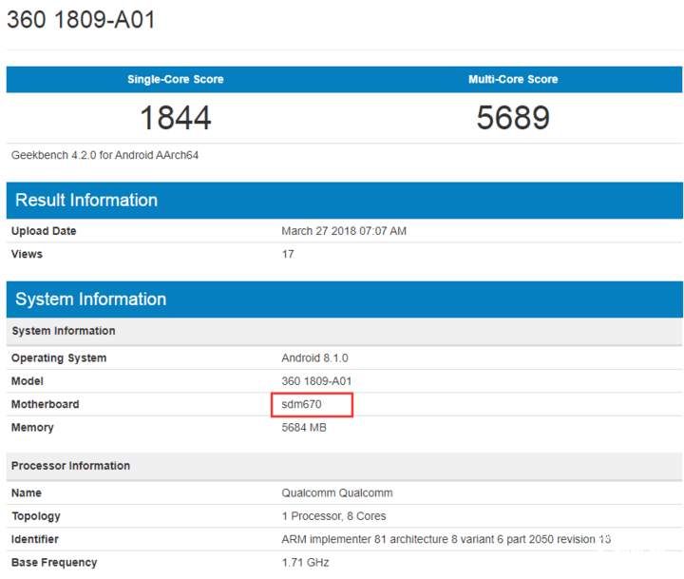Click the blue Result Information section header
The height and width of the screenshot is (579, 684).
[x=86, y=200]
